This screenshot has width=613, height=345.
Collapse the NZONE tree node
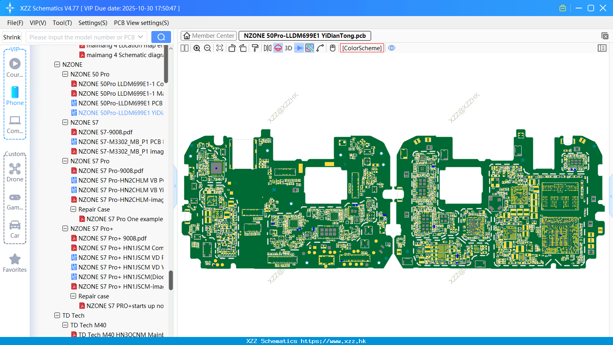pyautogui.click(x=57, y=64)
